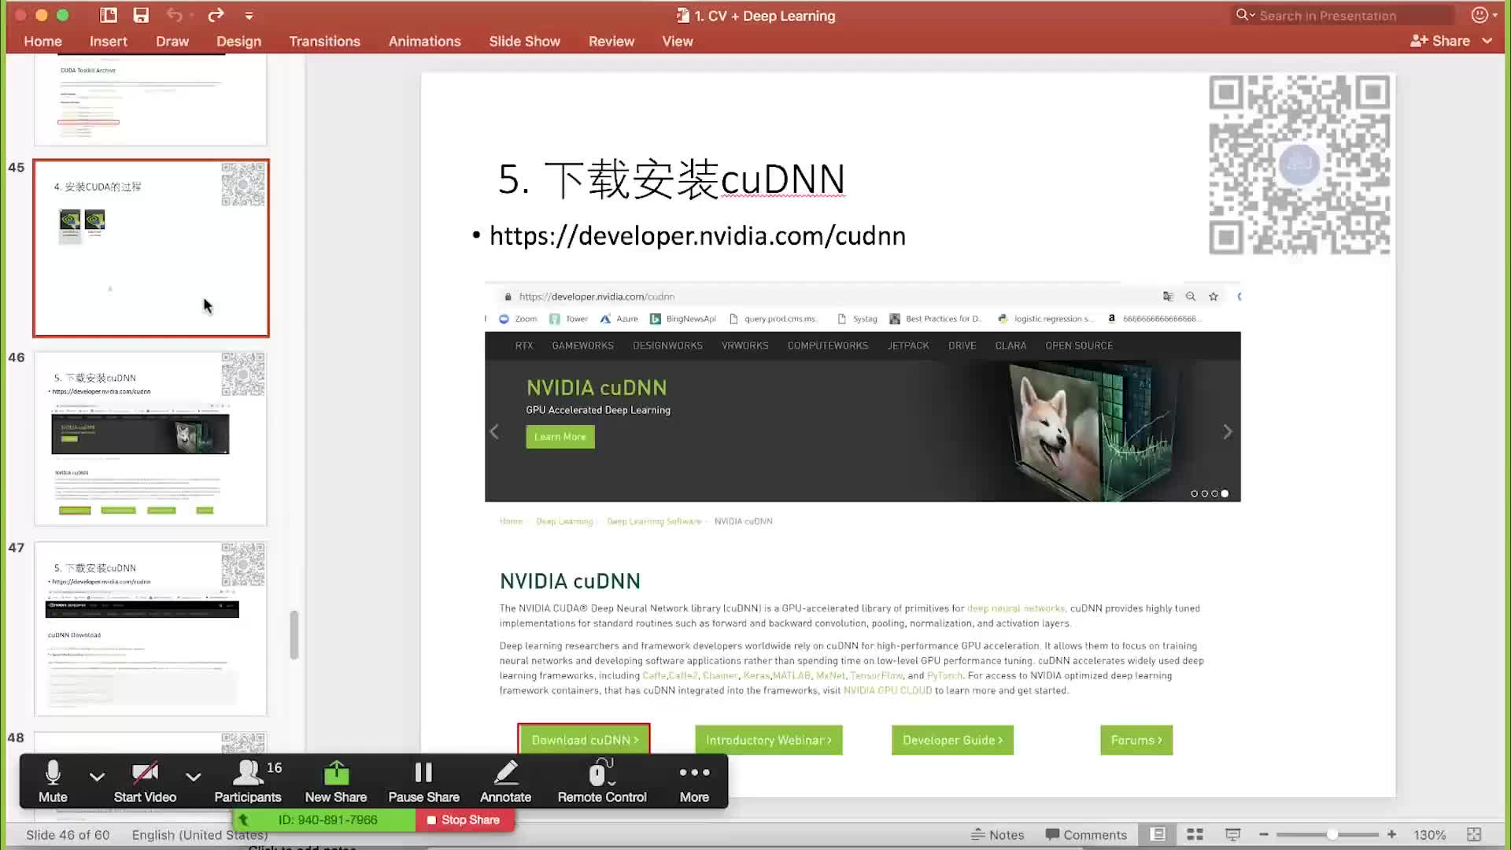The width and height of the screenshot is (1511, 850).
Task: Click the Redo icon in toolbar
Action: coord(216,16)
